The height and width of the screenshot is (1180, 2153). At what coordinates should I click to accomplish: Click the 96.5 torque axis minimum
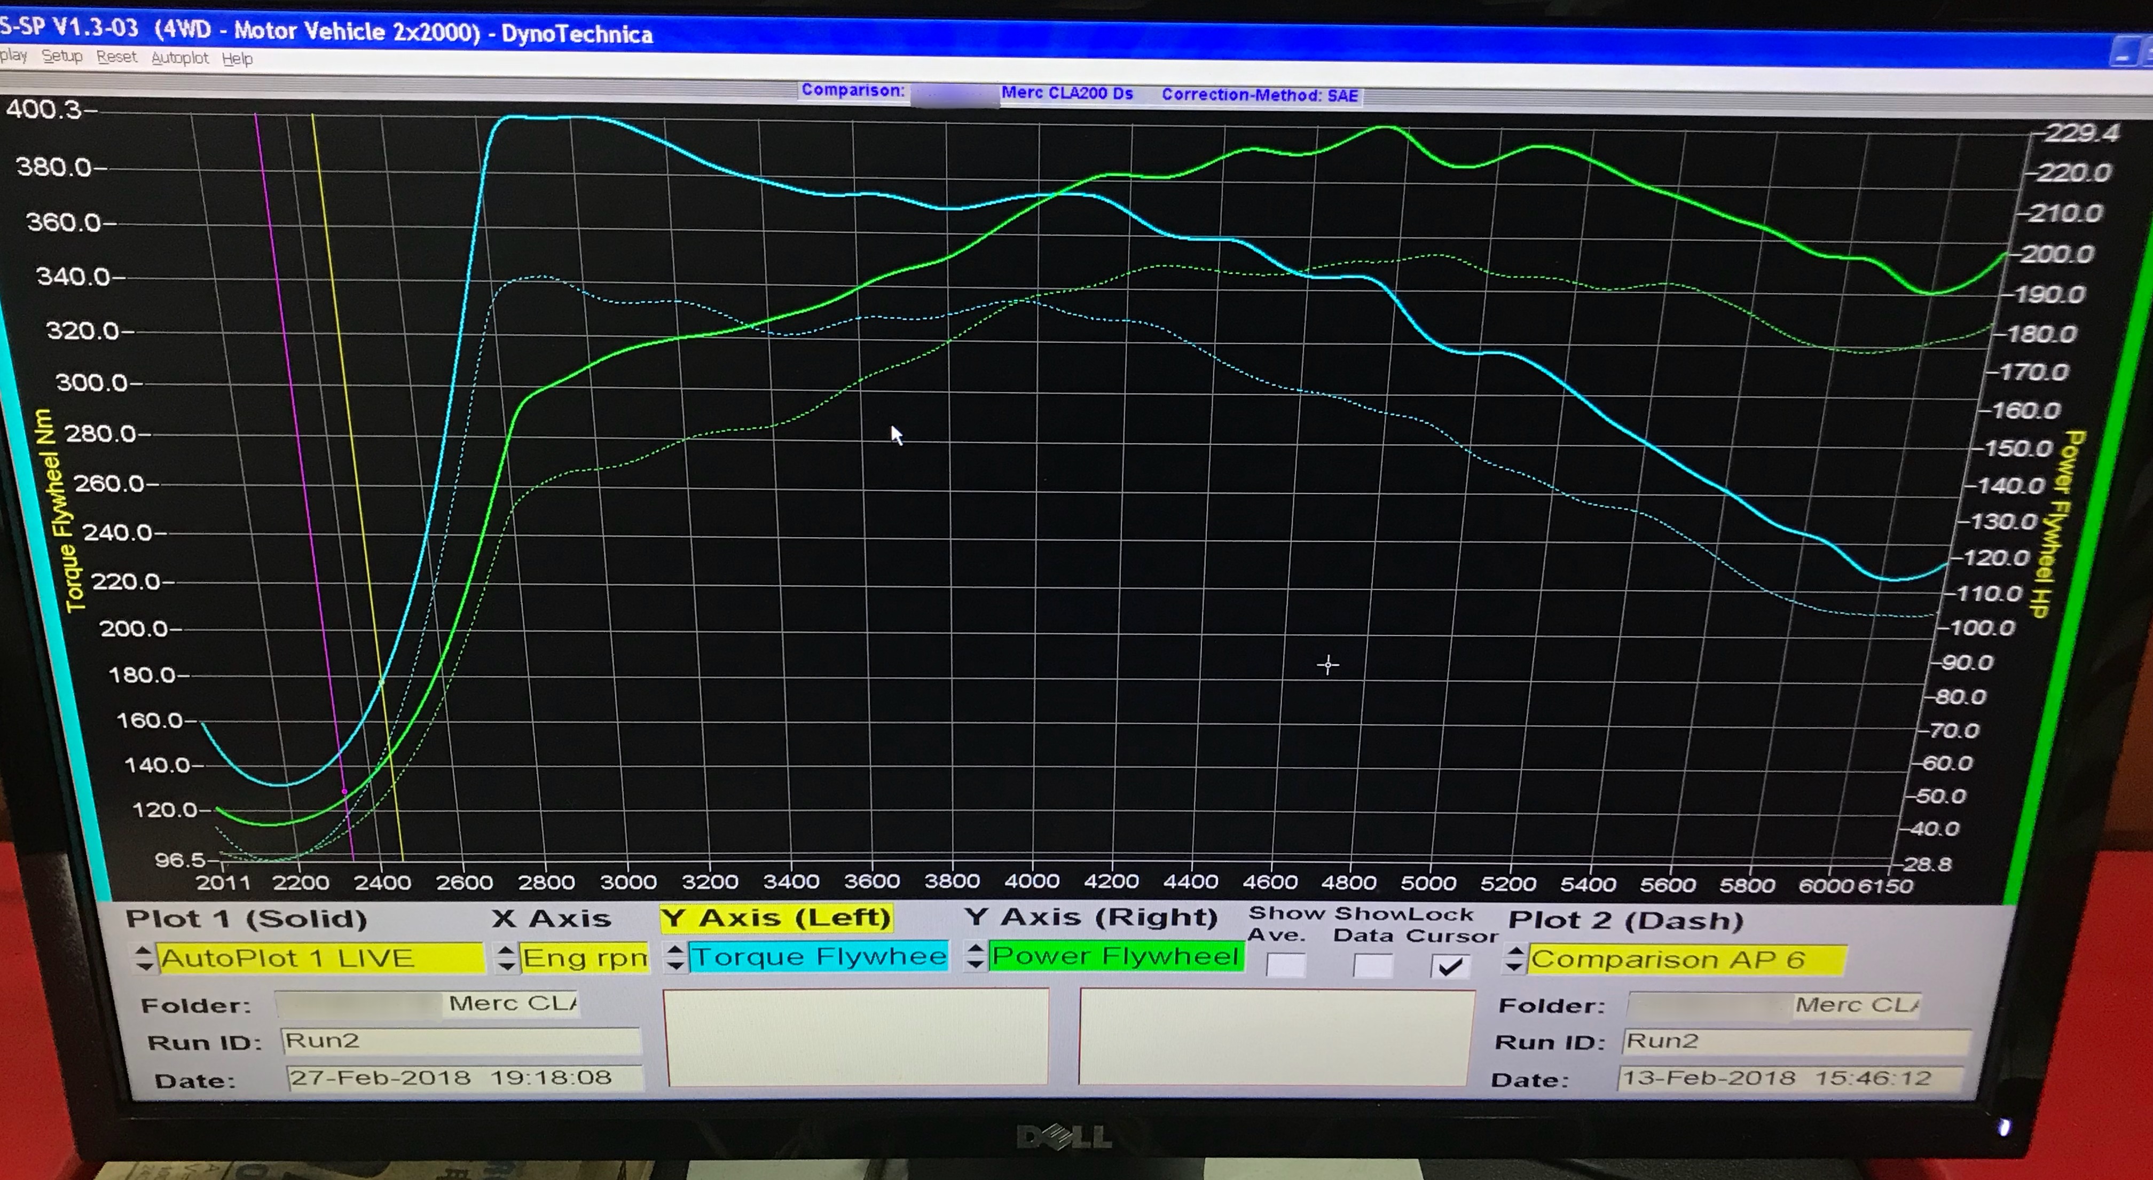(x=180, y=860)
